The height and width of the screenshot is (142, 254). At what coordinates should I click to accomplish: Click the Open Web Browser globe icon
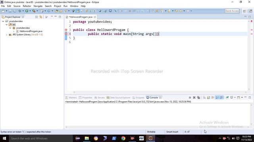pos(100,11)
